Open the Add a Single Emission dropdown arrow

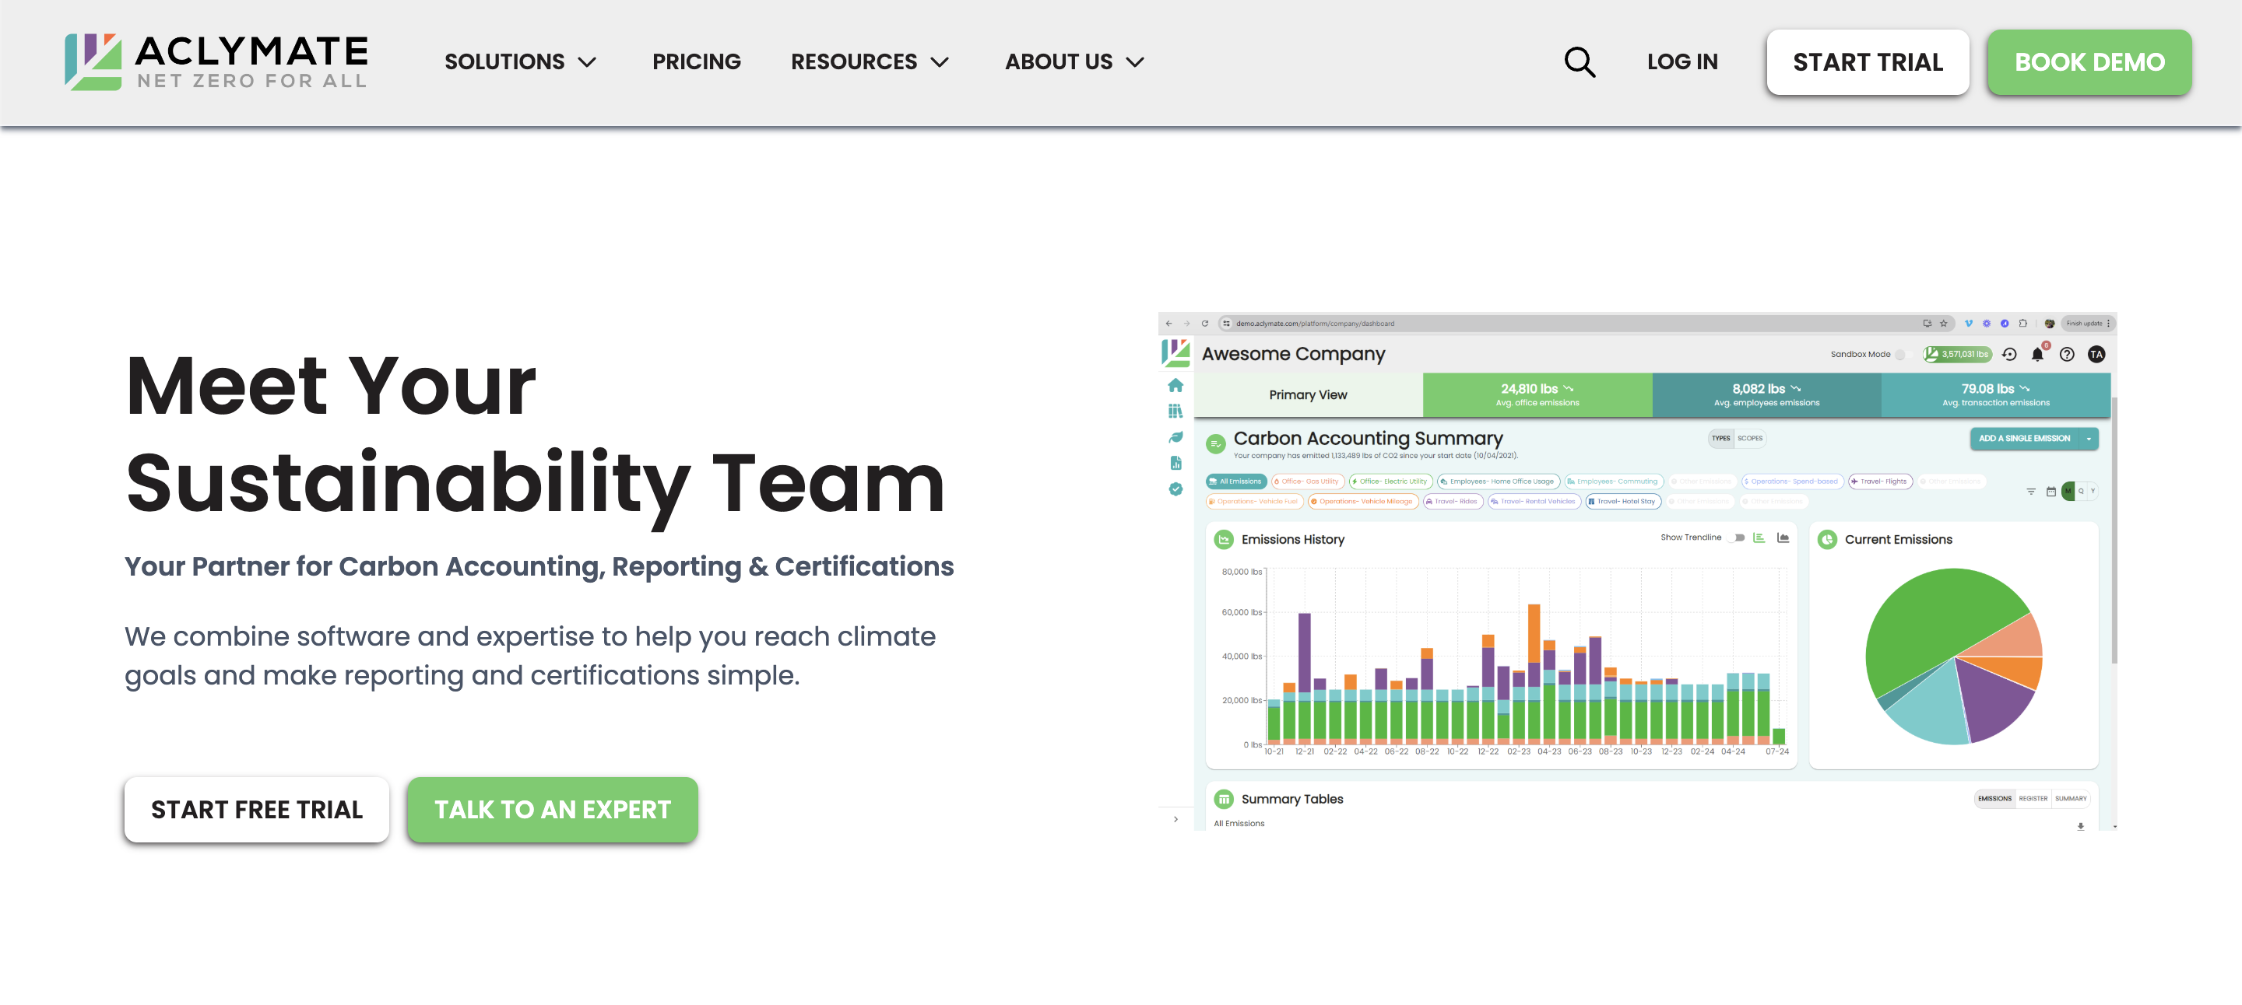click(x=2089, y=439)
